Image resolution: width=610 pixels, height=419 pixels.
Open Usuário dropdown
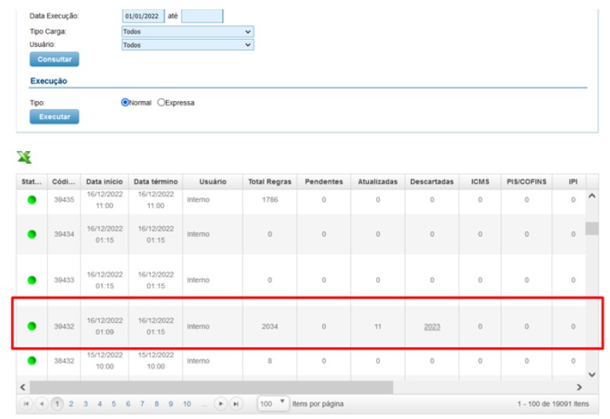[x=187, y=44]
